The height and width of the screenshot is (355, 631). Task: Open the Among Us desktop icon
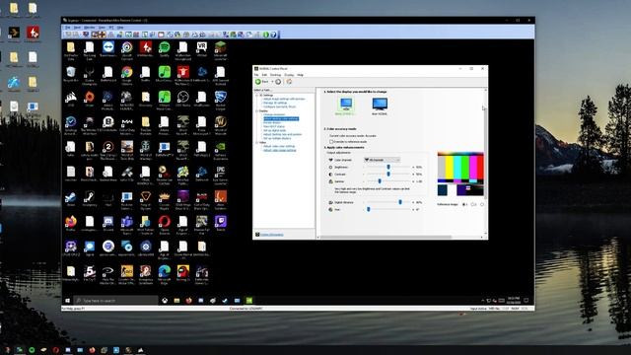(182, 271)
